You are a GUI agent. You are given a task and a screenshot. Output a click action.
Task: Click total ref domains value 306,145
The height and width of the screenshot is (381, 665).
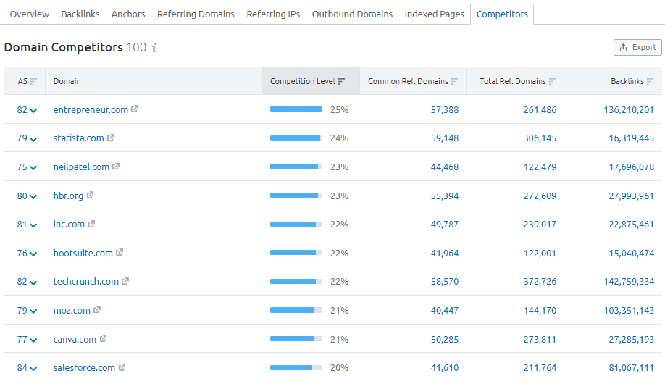pos(540,138)
